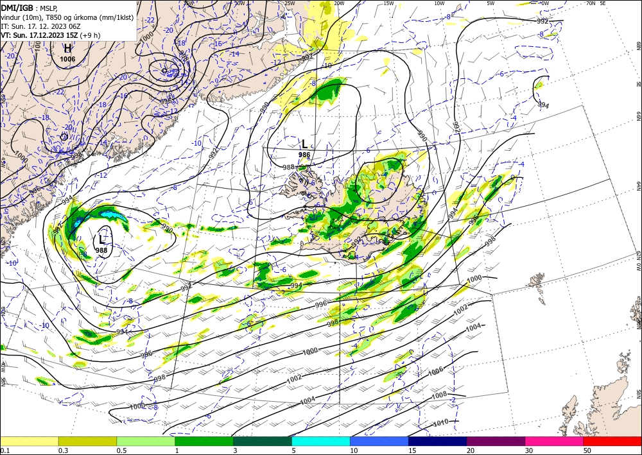The image size is (642, 455).
Task: Click the navy 15–20 legend swatch
Action: [438, 441]
